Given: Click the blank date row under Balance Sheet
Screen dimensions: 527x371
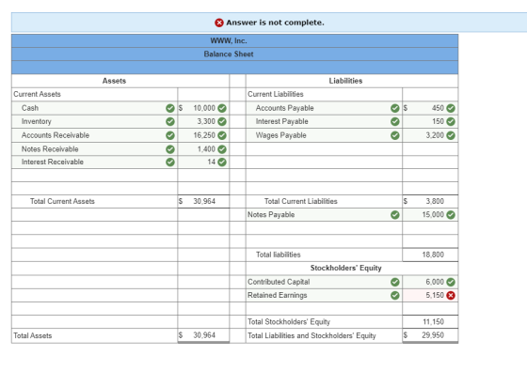Looking at the screenshot, I should (234, 68).
